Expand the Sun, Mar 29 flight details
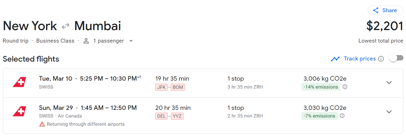406x136 pixels. (x=389, y=112)
